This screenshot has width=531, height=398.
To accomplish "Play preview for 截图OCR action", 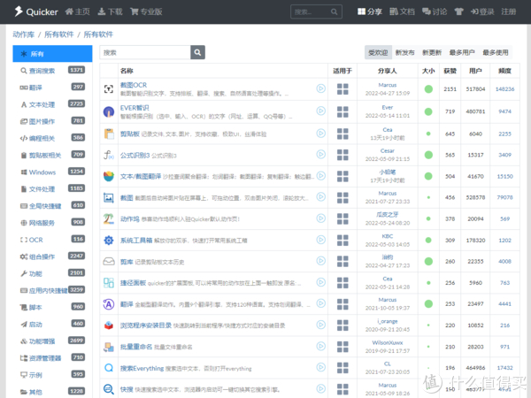I will (x=320, y=88).
